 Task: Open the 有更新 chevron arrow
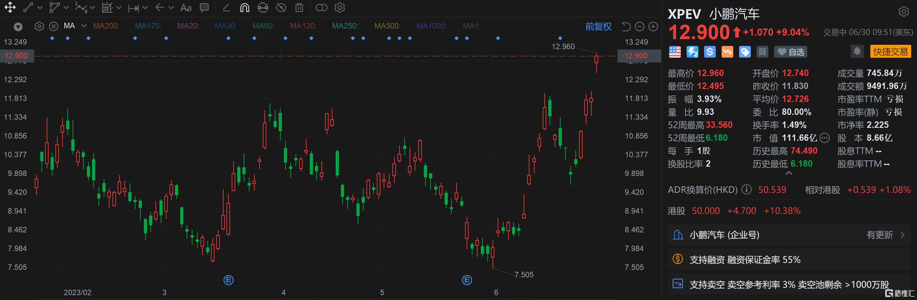click(x=902, y=235)
